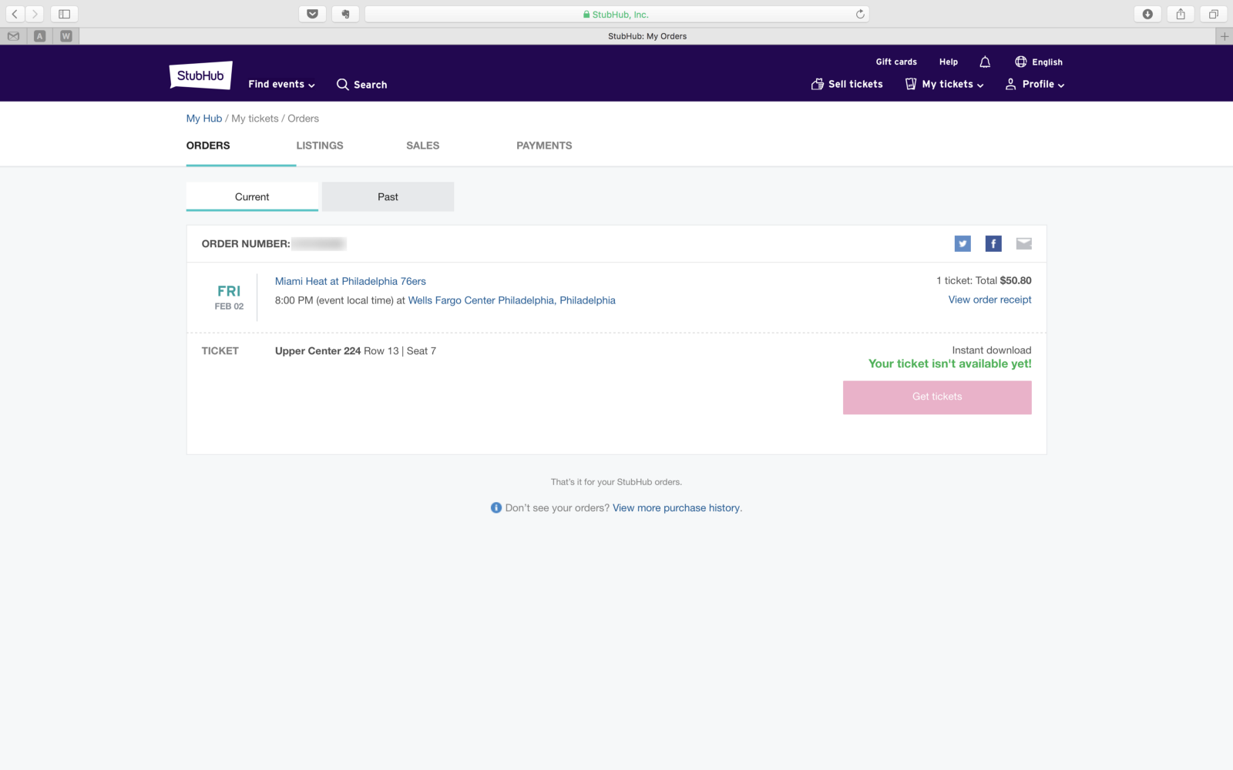The image size is (1233, 770).
Task: Click the $50.80 total text
Action: pyautogui.click(x=1016, y=281)
